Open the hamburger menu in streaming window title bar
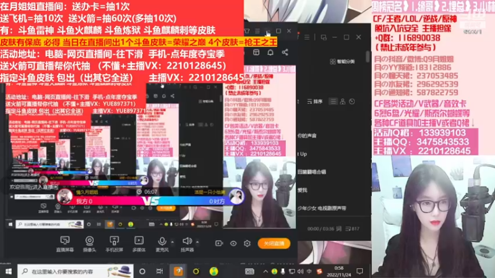495x278 pixels. tap(257, 31)
